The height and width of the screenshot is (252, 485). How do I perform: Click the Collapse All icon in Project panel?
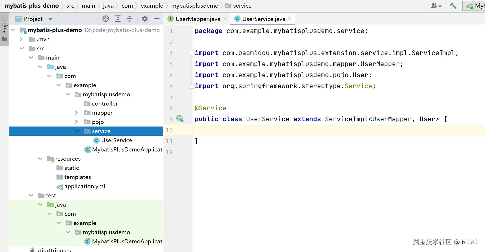(130, 19)
